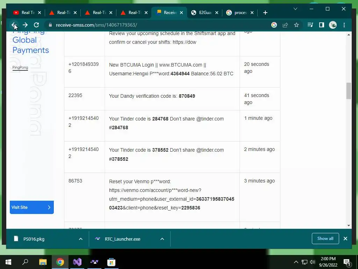Click Tinder code 284768 message

tap(166, 123)
